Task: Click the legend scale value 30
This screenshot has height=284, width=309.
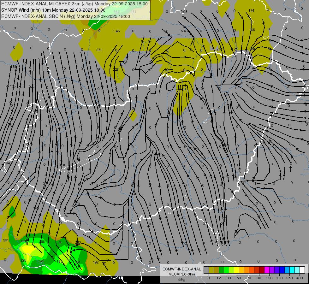Action: 229,278
